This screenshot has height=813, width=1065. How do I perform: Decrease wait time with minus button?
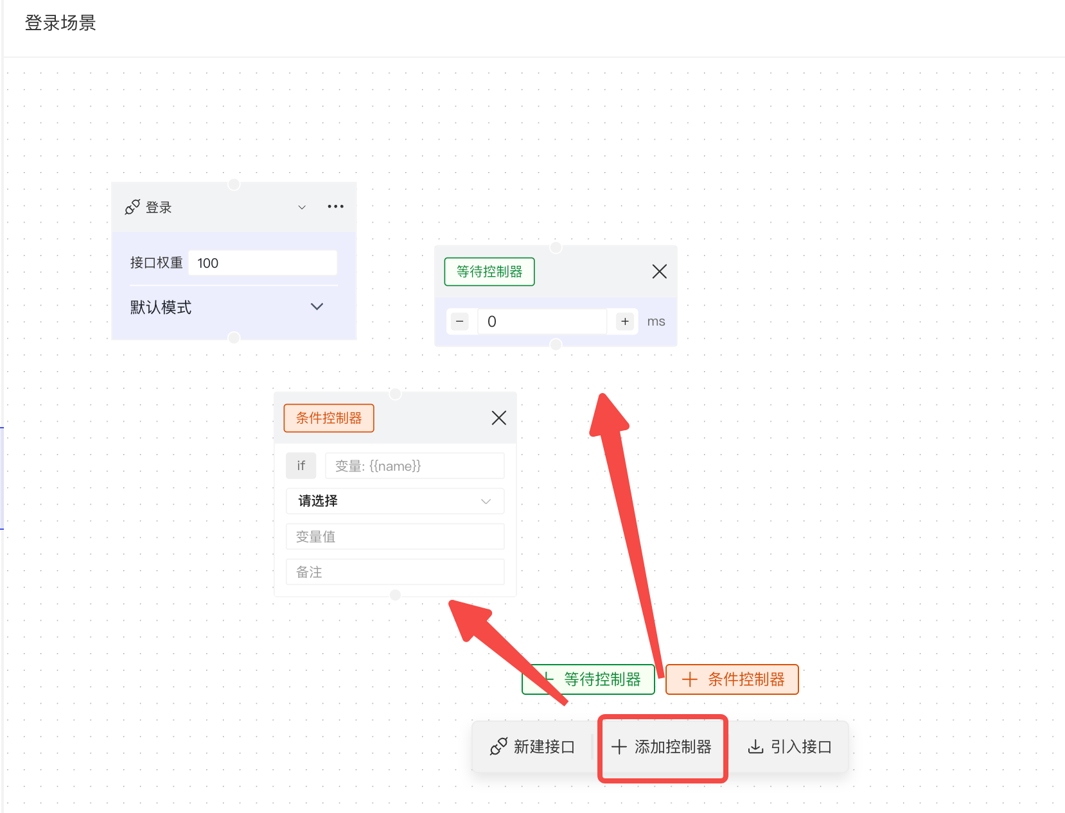click(460, 321)
